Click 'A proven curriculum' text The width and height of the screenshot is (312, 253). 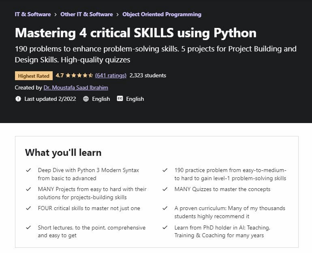pos(230,212)
